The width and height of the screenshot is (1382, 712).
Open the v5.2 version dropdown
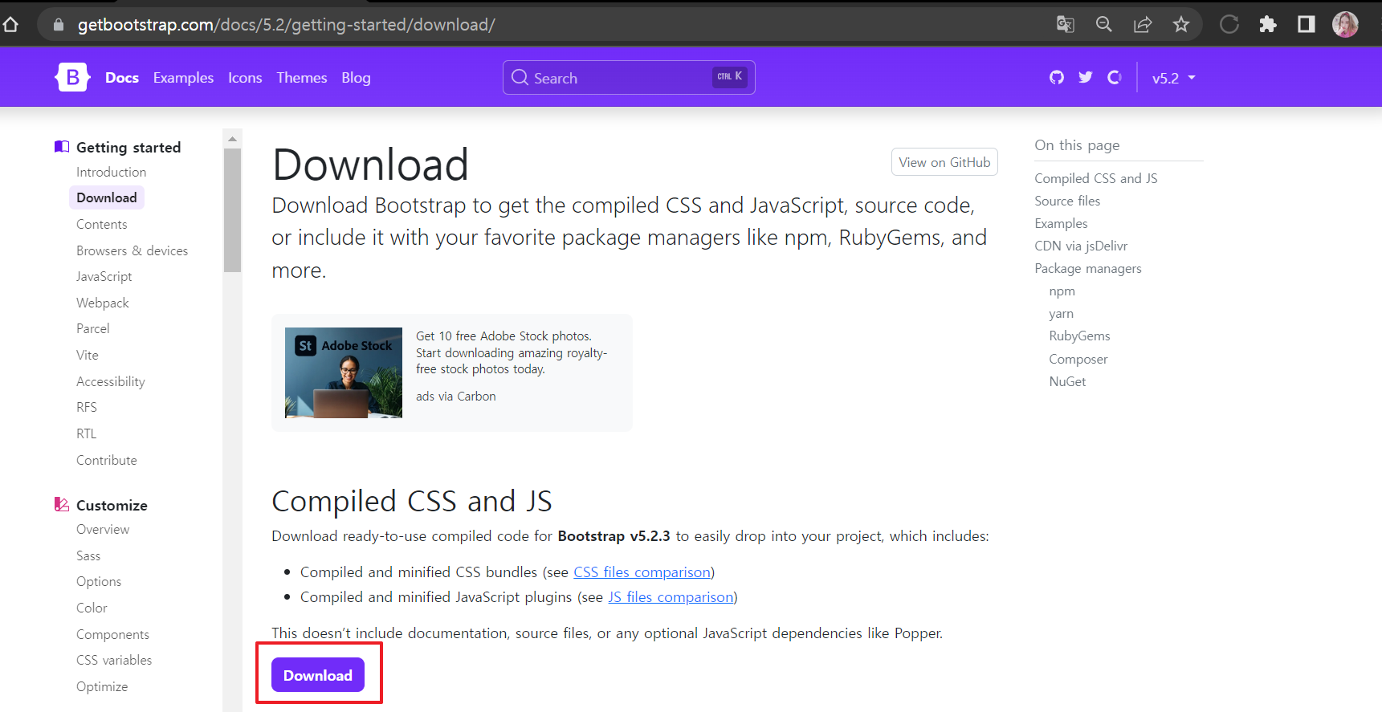point(1174,78)
